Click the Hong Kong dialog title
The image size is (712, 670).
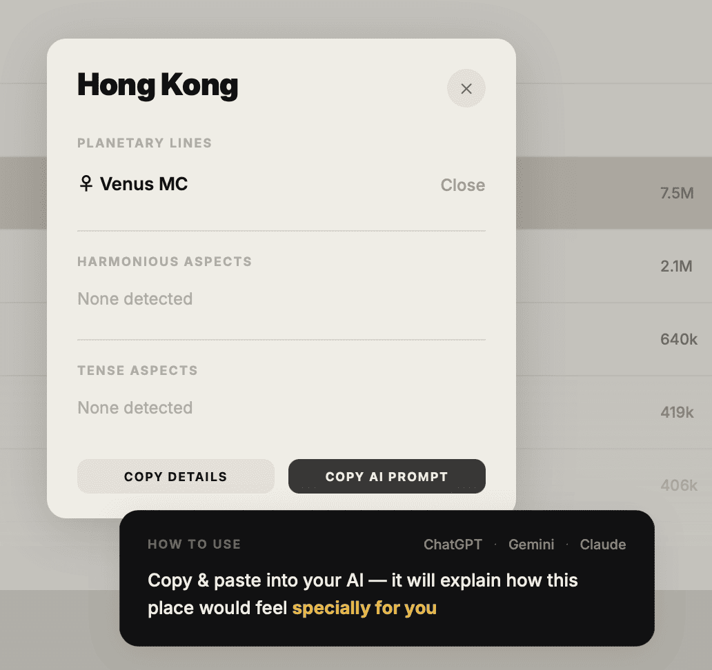click(157, 85)
